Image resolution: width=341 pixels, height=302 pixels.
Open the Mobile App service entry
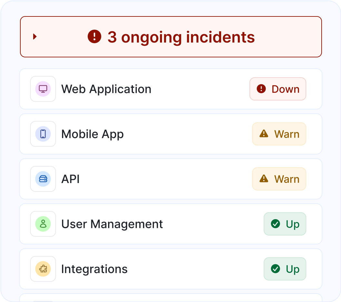[x=145, y=134]
